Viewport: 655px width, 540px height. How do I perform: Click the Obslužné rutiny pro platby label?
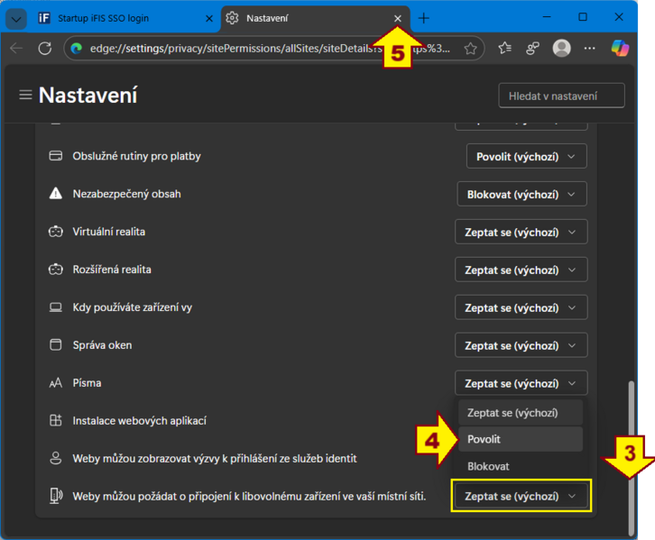point(136,156)
